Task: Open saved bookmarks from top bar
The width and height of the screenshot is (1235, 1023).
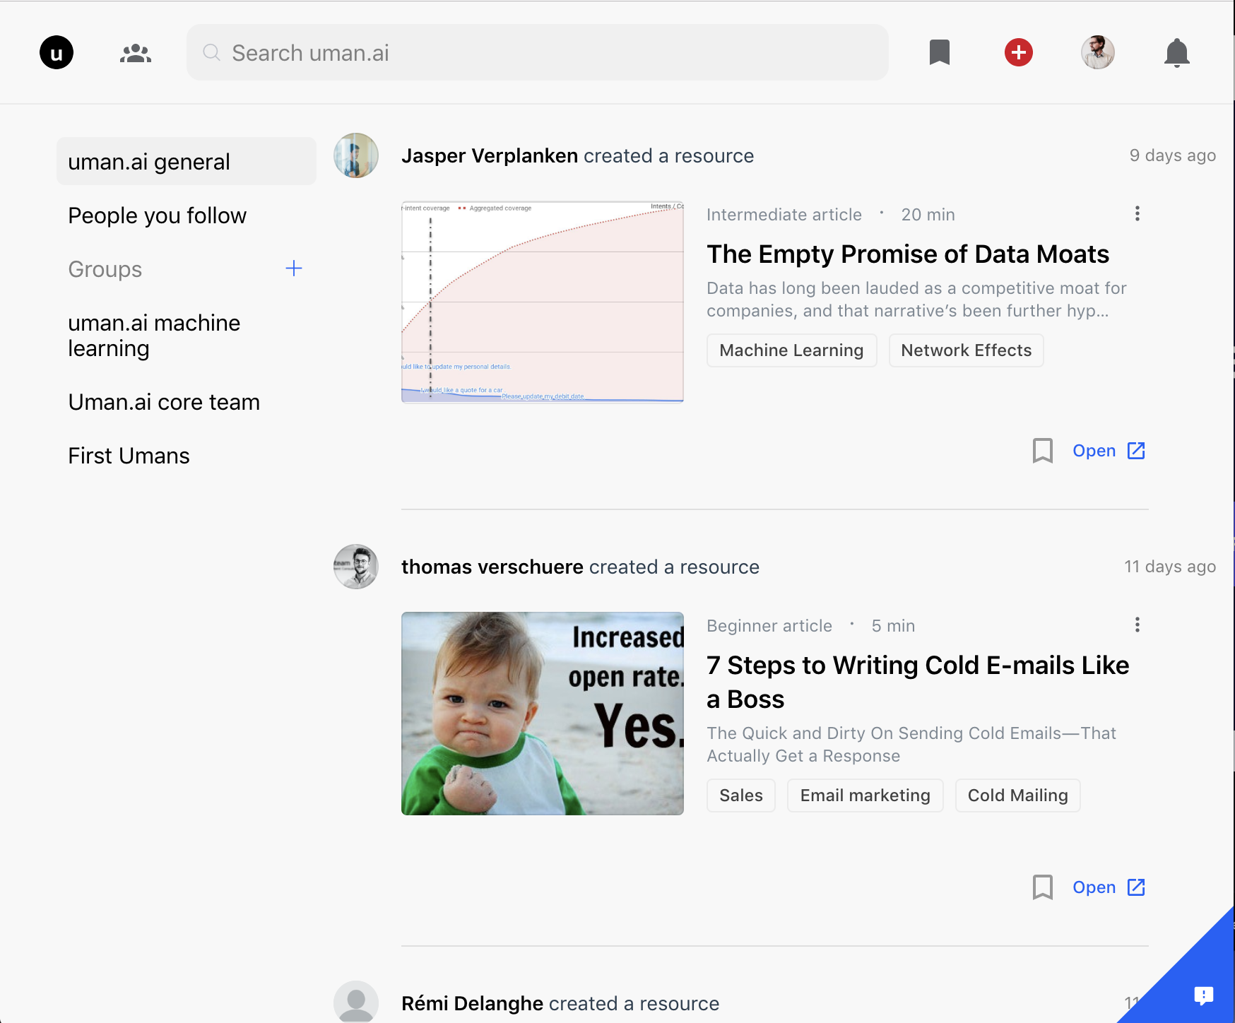Action: click(x=939, y=52)
